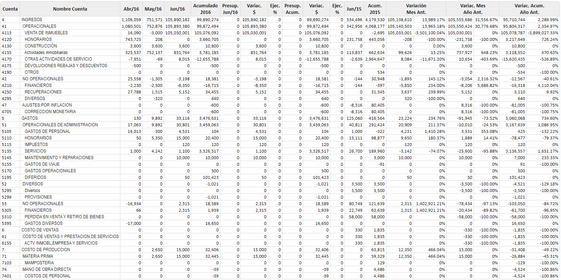Click COSTOS DE PERSONAL account name

pyautogui.click(x=47, y=276)
